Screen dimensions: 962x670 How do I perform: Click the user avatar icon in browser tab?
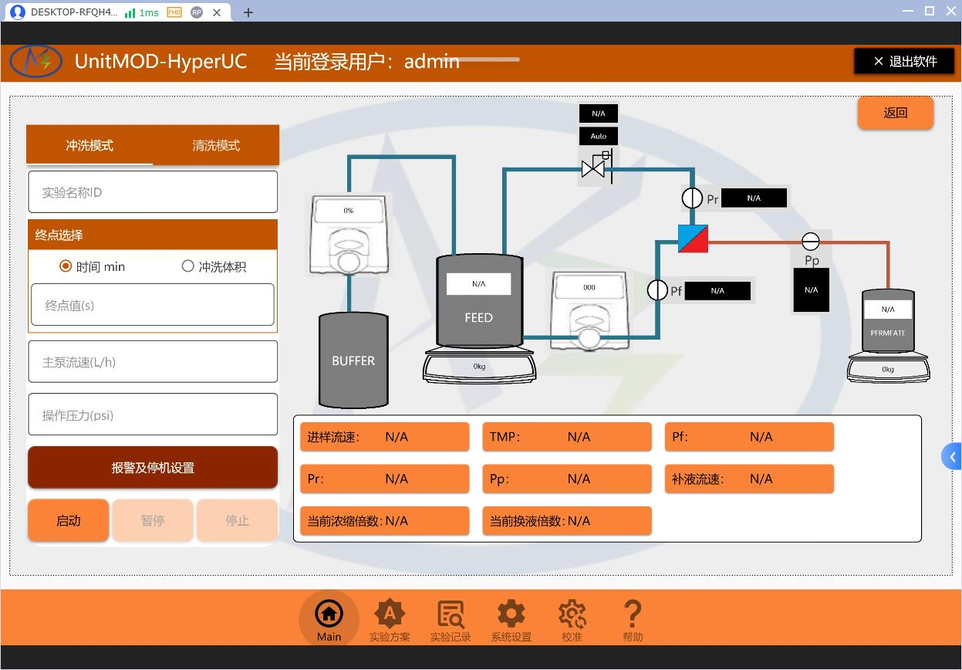click(17, 12)
